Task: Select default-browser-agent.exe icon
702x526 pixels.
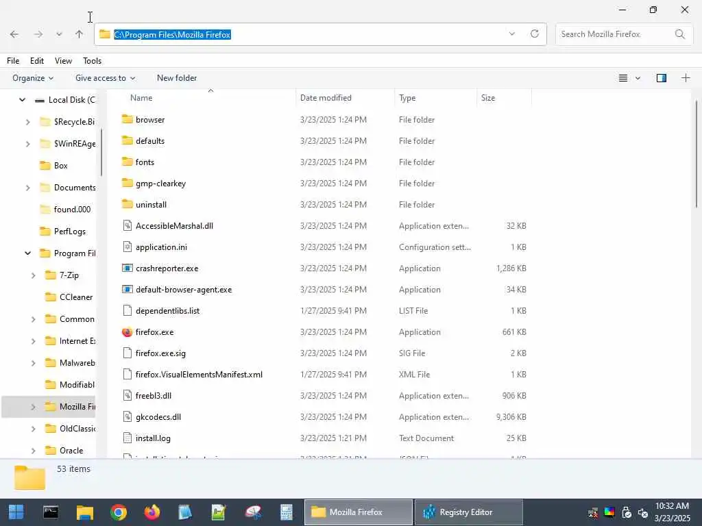Action: coord(127,290)
